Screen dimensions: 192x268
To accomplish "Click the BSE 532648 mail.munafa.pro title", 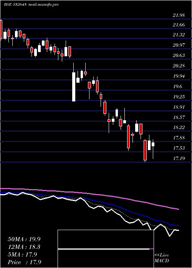I will click(31, 4).
